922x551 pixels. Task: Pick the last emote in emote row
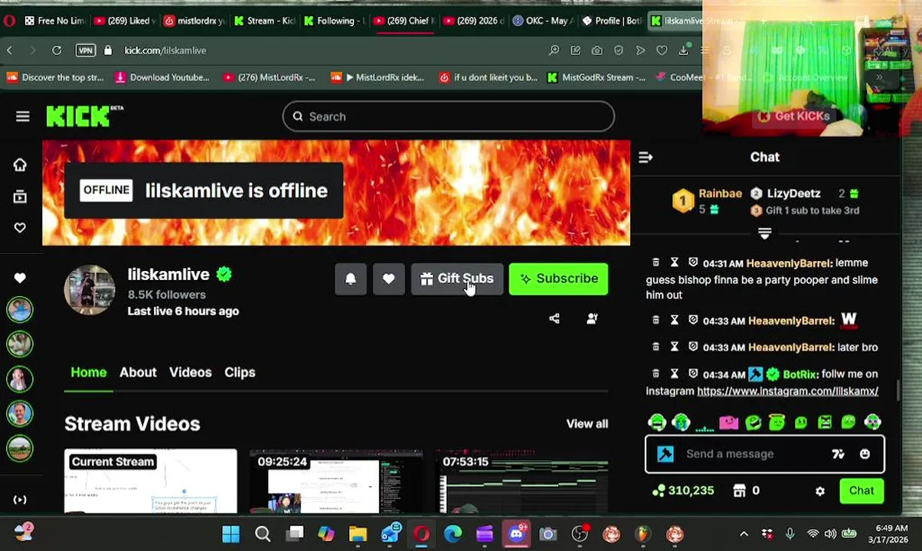click(x=872, y=422)
